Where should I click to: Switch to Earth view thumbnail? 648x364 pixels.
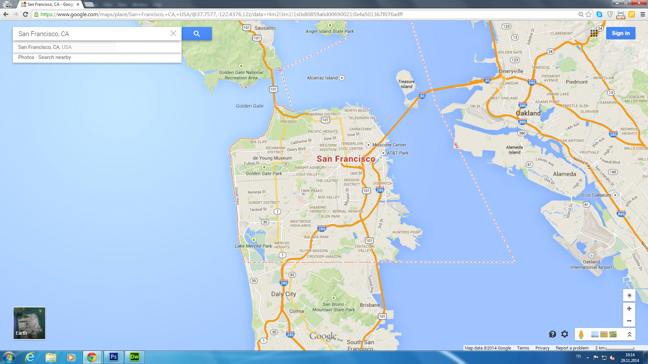pos(29,323)
